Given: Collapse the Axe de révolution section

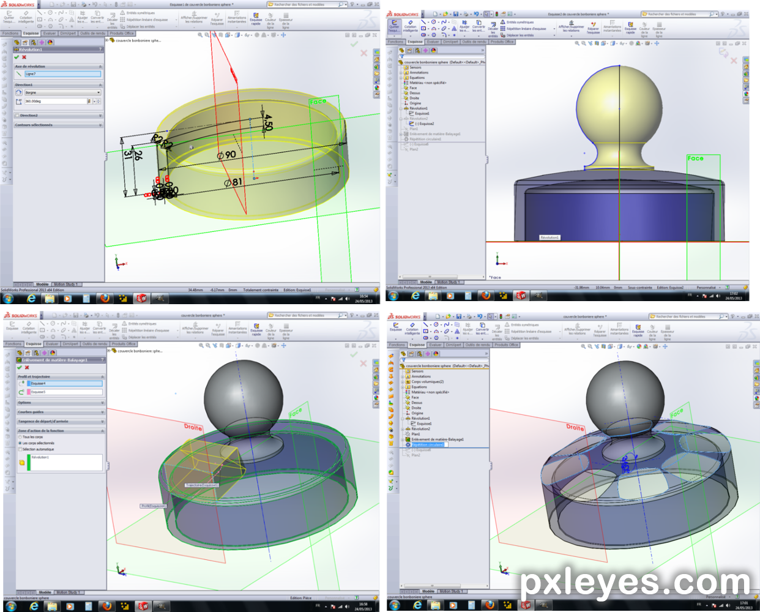Looking at the screenshot, I should (100, 66).
